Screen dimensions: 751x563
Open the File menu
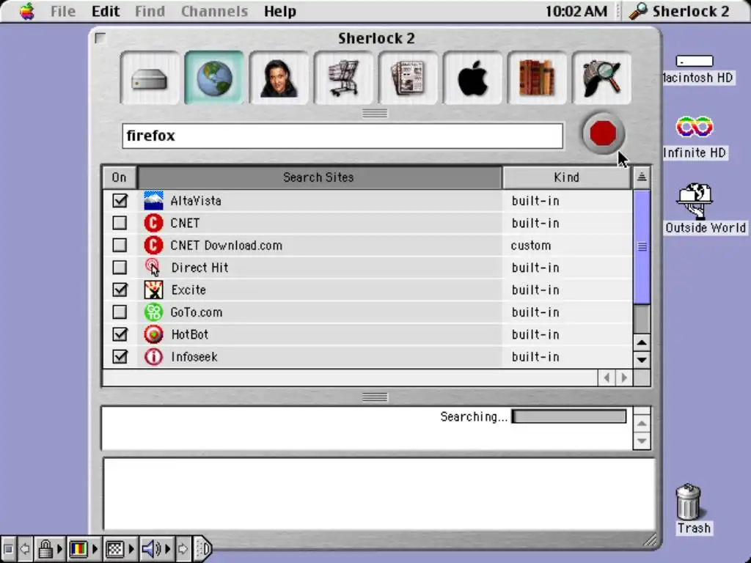tap(63, 11)
